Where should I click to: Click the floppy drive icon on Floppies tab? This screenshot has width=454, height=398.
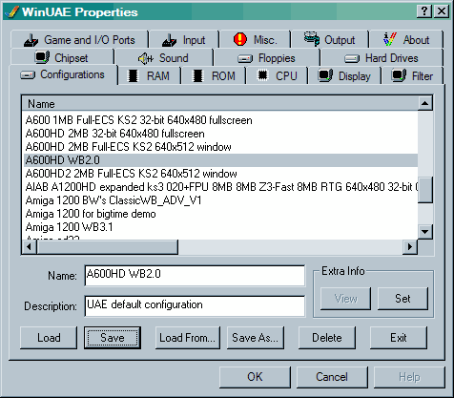coord(245,59)
